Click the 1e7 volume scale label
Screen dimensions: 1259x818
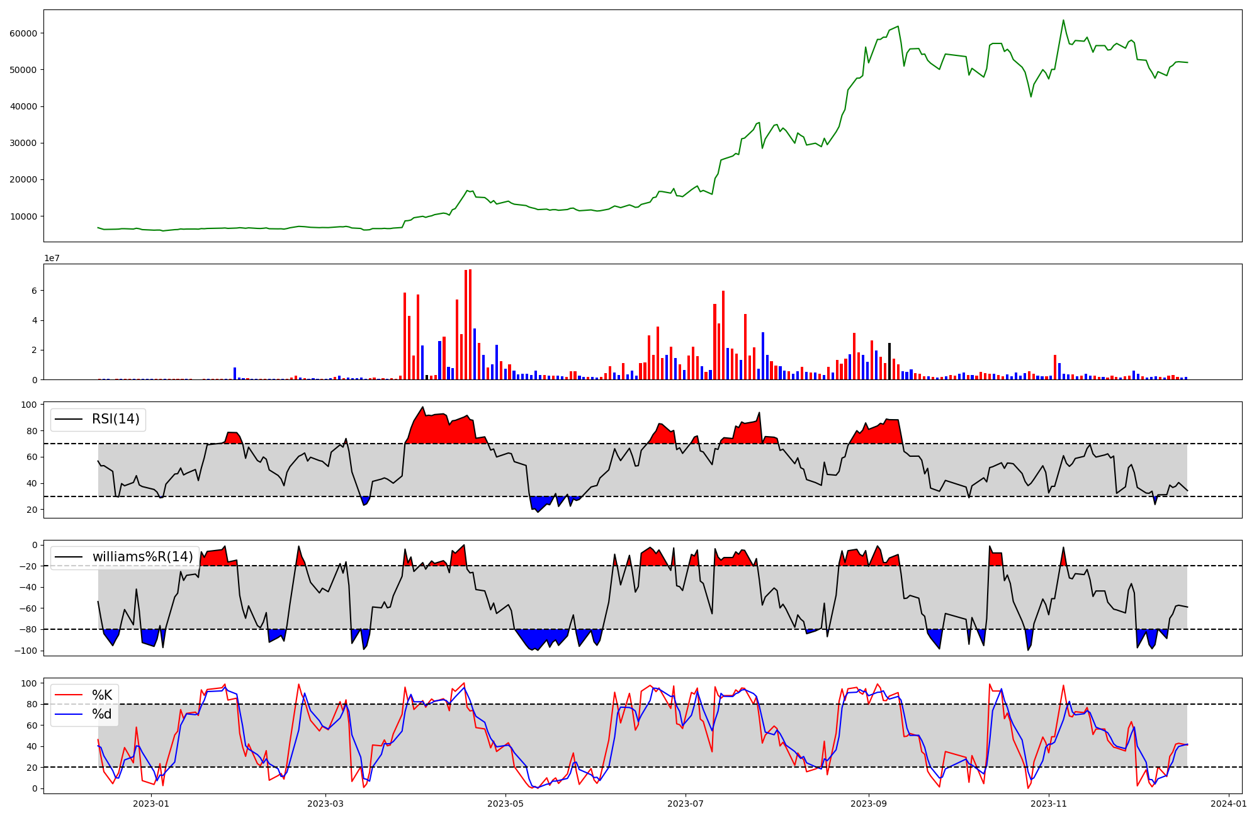tap(52, 258)
